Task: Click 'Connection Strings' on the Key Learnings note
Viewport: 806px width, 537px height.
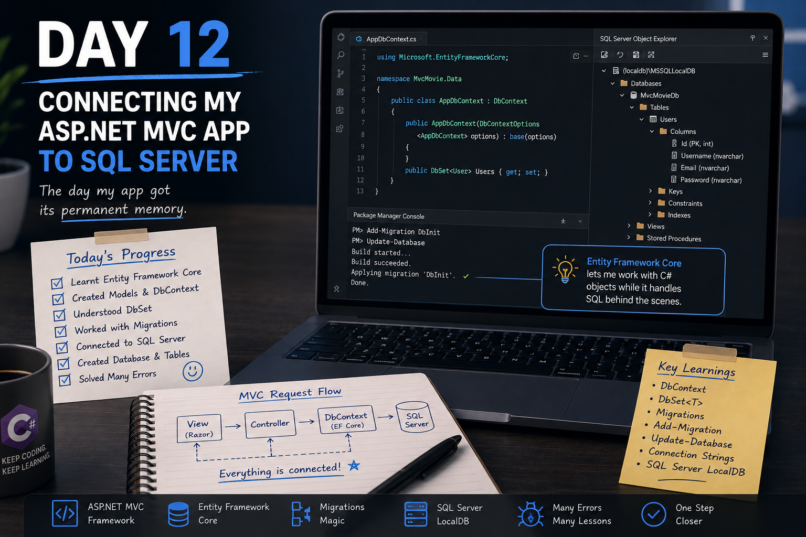Action: coord(691,454)
